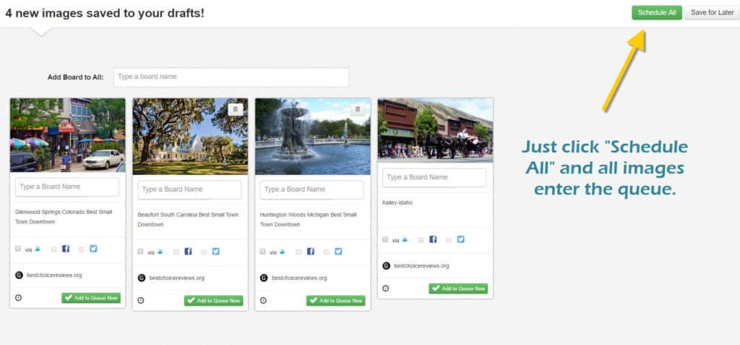This screenshot has width=740, height=345.
Task: Open bestchoicereviews.org link on hailey-idaho card
Action: (x=421, y=266)
